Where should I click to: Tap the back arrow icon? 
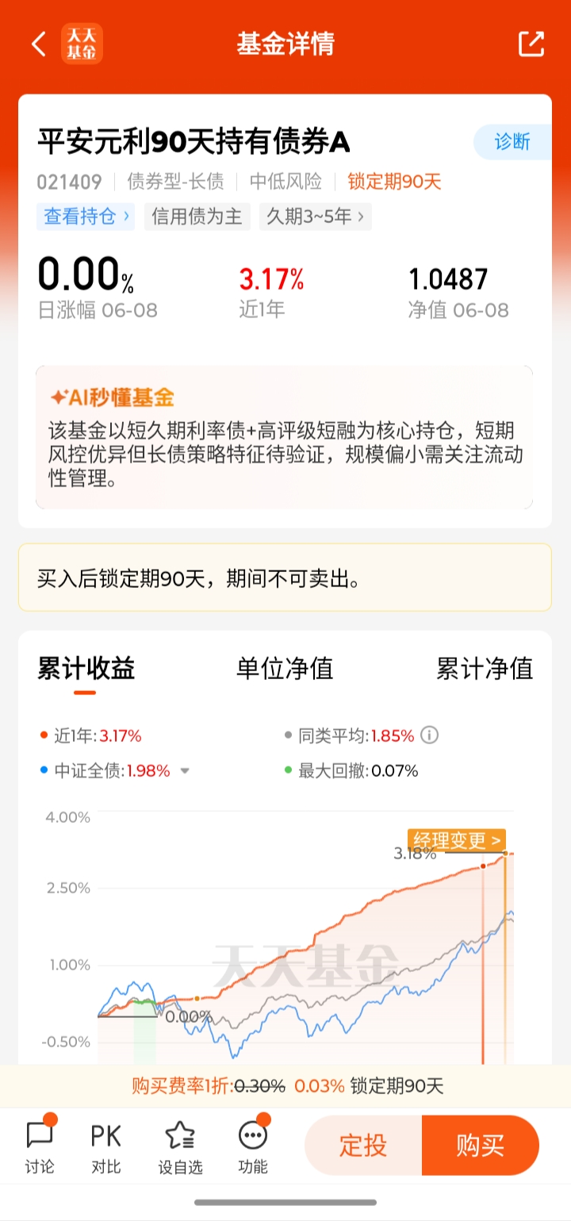tap(39, 44)
